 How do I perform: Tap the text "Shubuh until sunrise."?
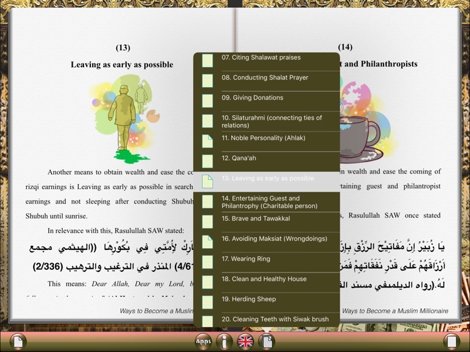[x=56, y=216]
